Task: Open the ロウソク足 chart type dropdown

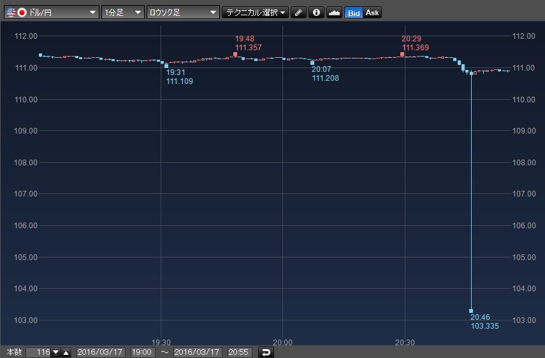Action: (x=183, y=13)
